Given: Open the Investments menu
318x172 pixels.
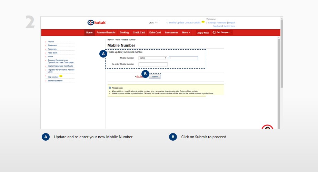Looking at the screenshot, I should [x=171, y=32].
